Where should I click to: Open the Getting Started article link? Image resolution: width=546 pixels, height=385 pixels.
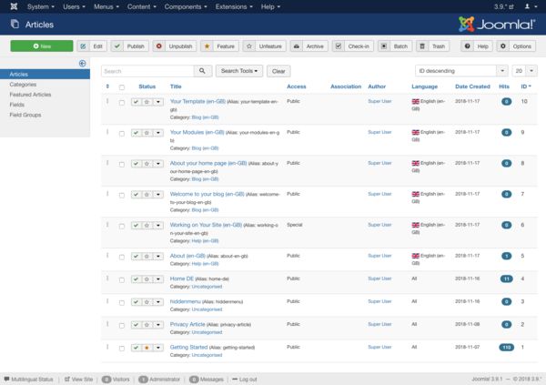click(x=188, y=347)
